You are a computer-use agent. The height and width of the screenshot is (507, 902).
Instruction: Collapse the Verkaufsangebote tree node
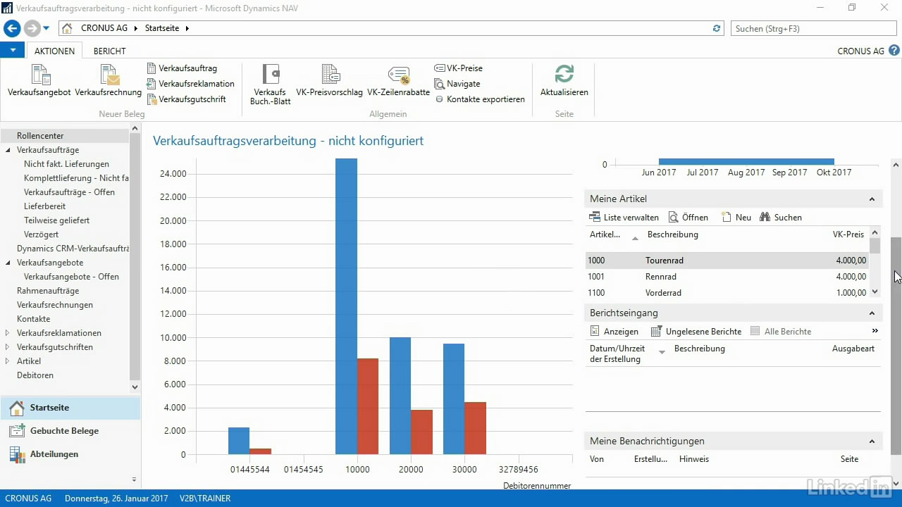(8, 263)
